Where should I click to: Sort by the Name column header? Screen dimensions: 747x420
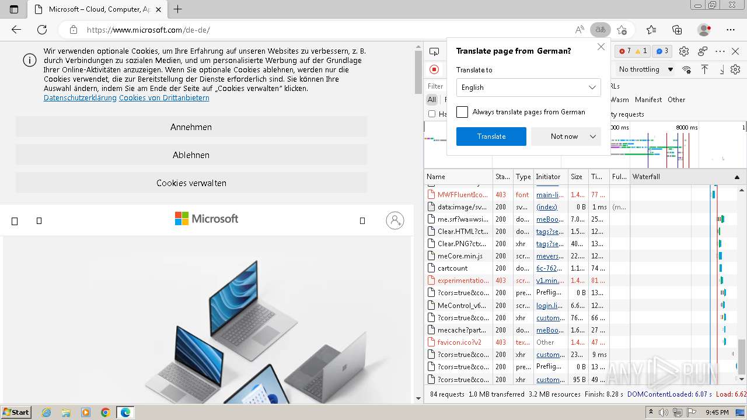[x=458, y=177]
